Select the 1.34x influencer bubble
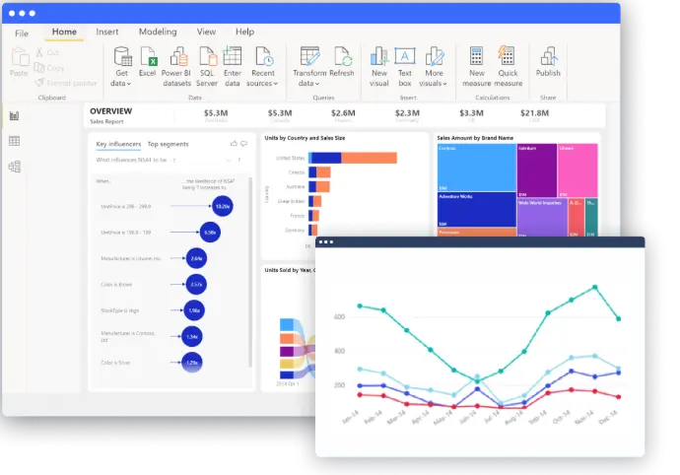Image resolution: width=680 pixels, height=475 pixels. 192,337
